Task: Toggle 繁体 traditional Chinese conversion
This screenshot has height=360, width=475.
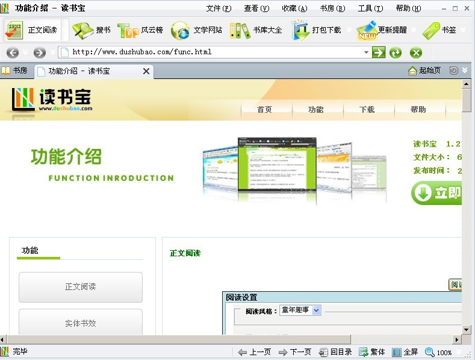Action: coord(372,352)
